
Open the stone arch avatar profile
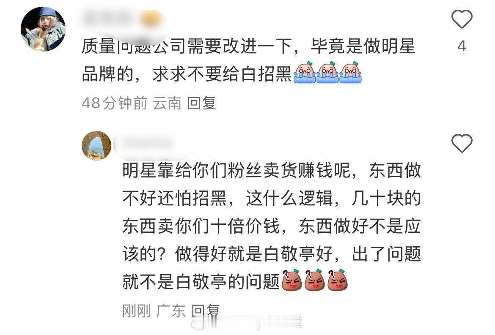click(x=96, y=146)
